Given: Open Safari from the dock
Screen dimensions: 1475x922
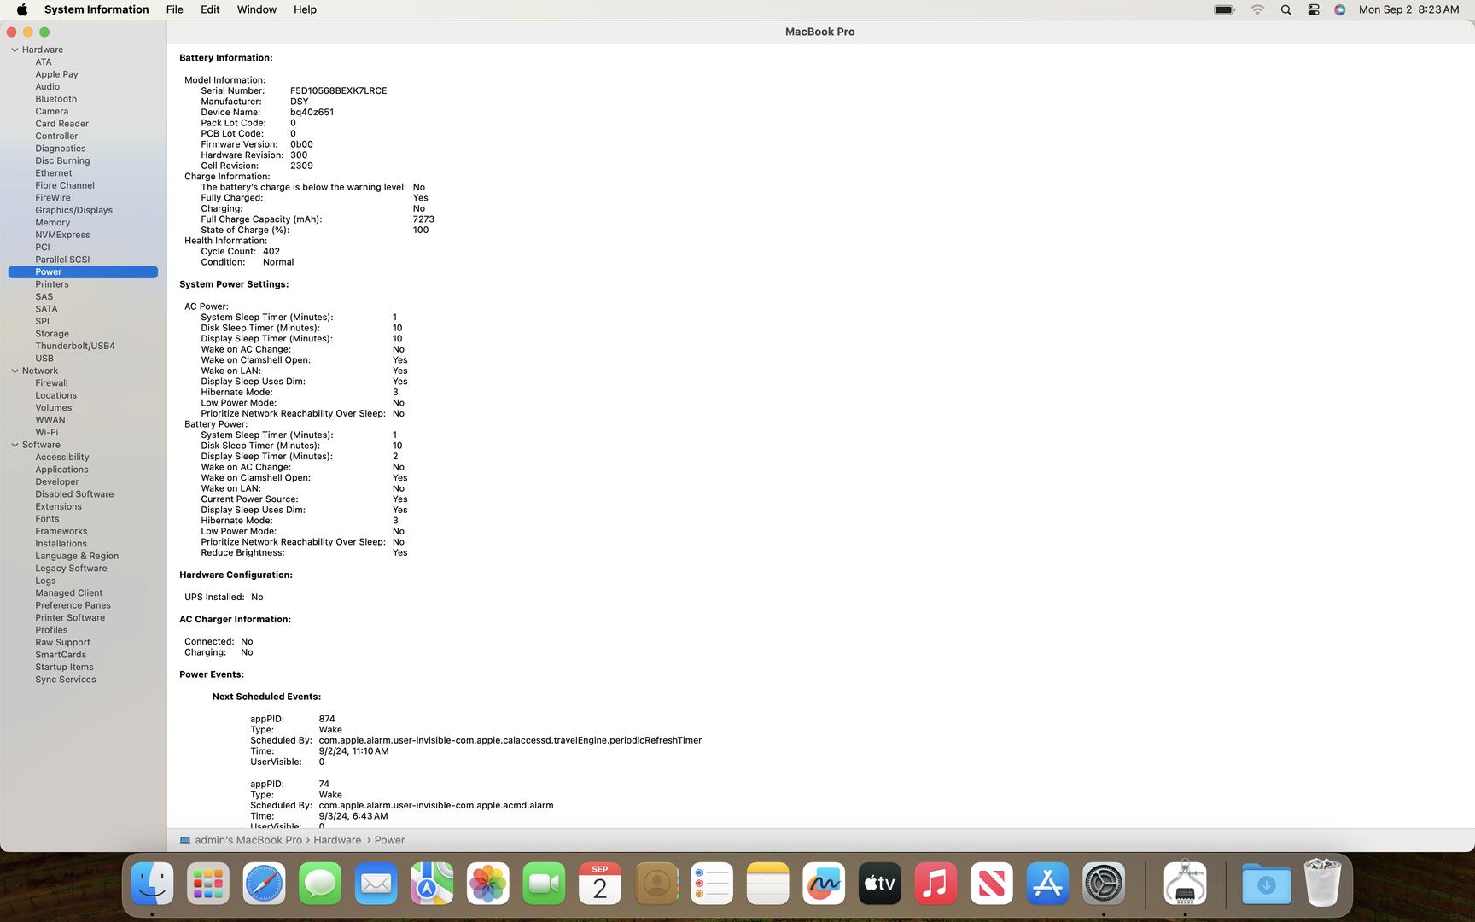Looking at the screenshot, I should (264, 884).
